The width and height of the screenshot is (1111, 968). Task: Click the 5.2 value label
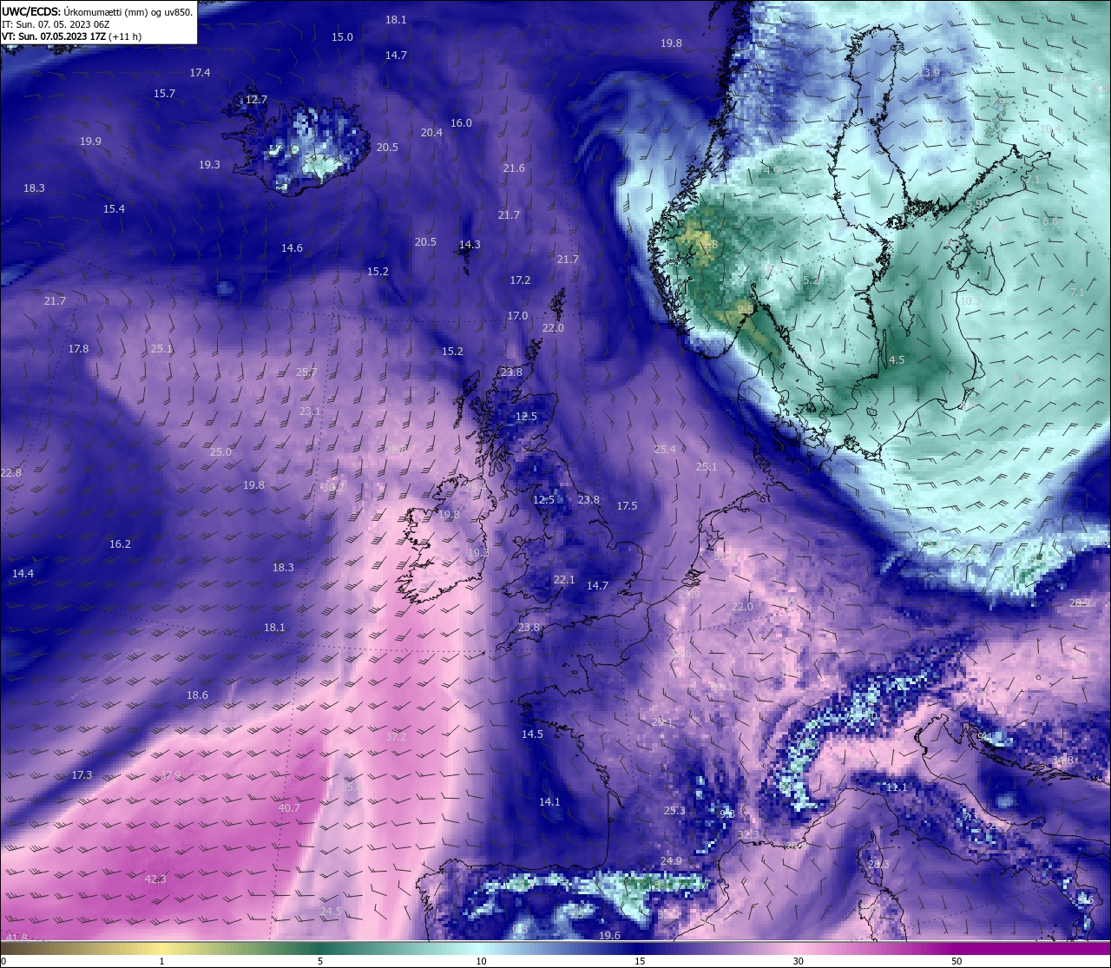pyautogui.click(x=811, y=280)
